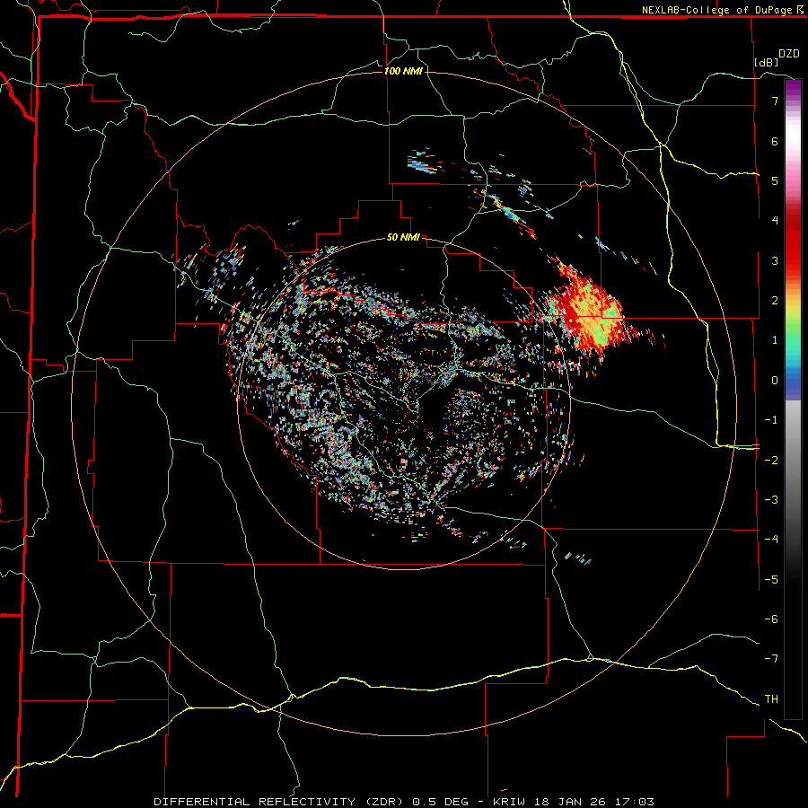Click the KRIW station identifier
Image resolution: width=808 pixels, height=808 pixels.
click(509, 802)
